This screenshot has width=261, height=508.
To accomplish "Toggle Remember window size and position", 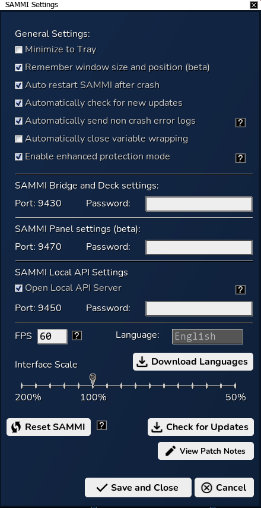I will pos(19,68).
